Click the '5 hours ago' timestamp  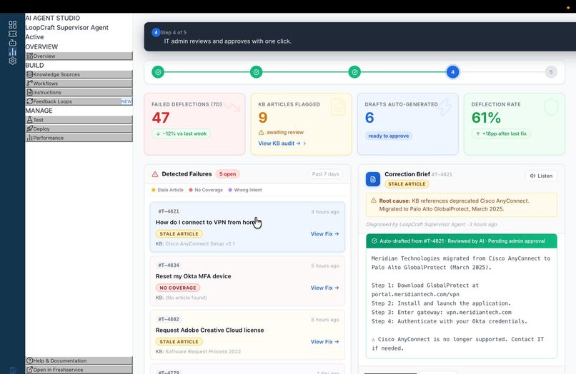pos(324,266)
